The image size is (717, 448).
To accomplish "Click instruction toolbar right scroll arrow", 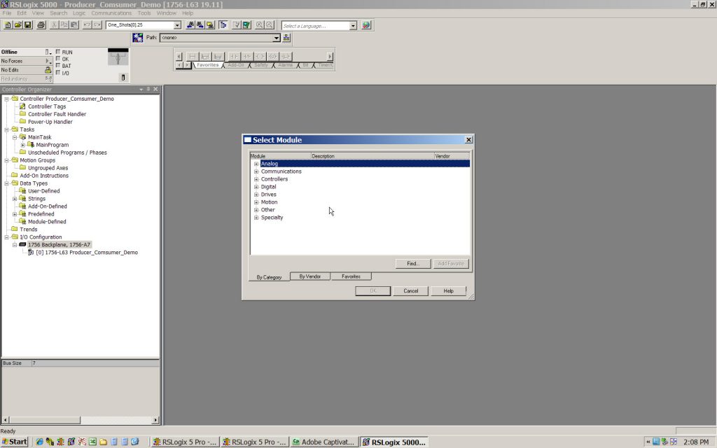I will (330, 56).
